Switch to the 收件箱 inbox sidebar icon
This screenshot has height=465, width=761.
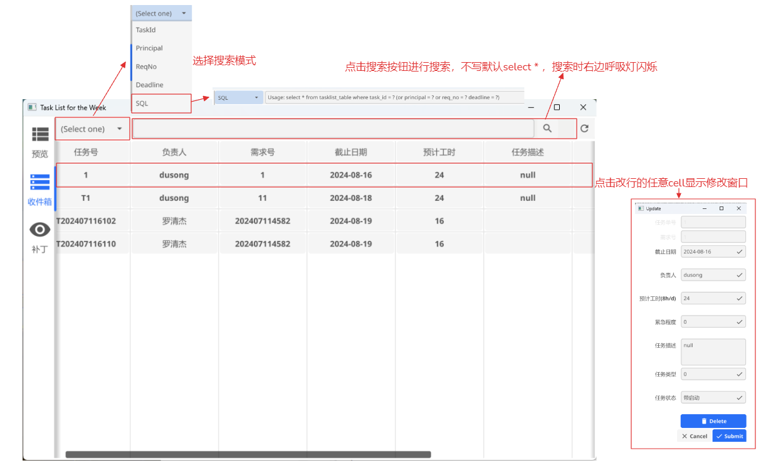coord(40,190)
